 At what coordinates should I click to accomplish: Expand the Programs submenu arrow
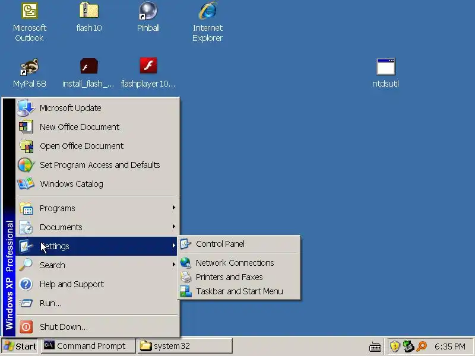(174, 208)
